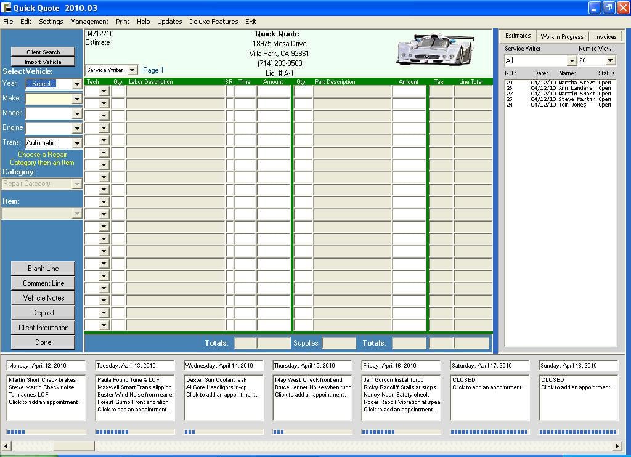Open Tom Jones LOF appointment
Screen dimensions: 631x457
click(28, 395)
